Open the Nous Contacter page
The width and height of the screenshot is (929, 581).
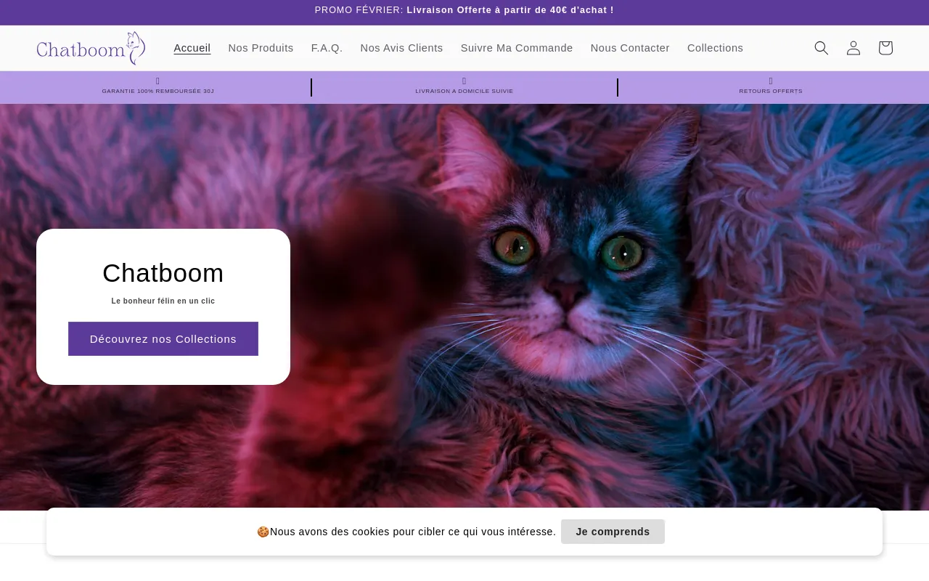[630, 48]
